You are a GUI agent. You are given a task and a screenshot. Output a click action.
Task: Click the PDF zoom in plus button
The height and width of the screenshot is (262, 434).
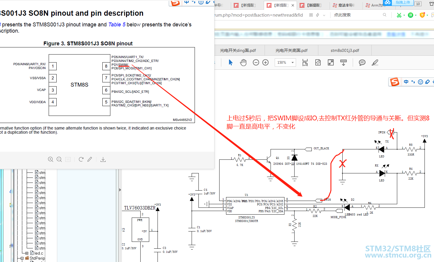click(x=266, y=63)
